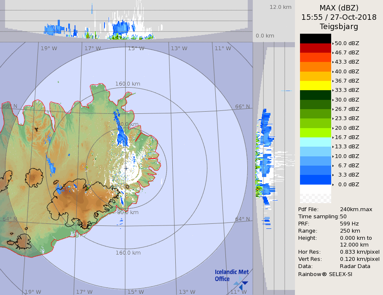Pick the pale cyan swatch above 13.3 dBZ
The height and width of the screenshot is (295, 383).
[x=315, y=142]
